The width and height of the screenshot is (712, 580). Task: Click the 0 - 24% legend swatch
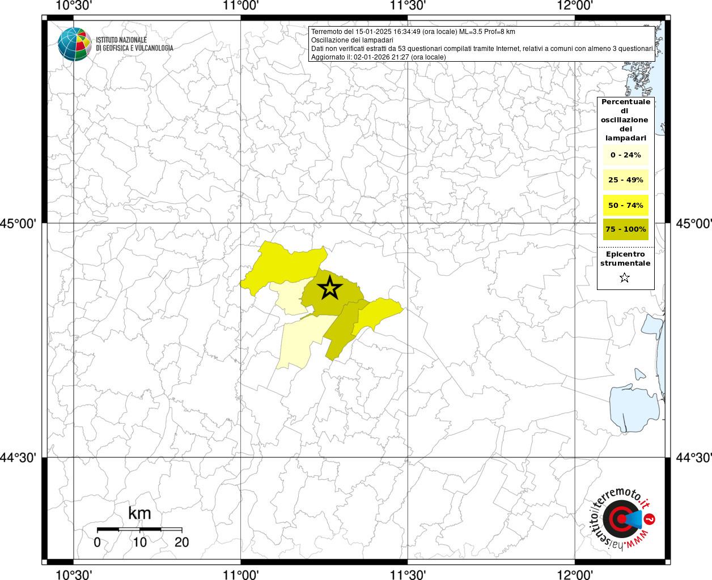625,155
